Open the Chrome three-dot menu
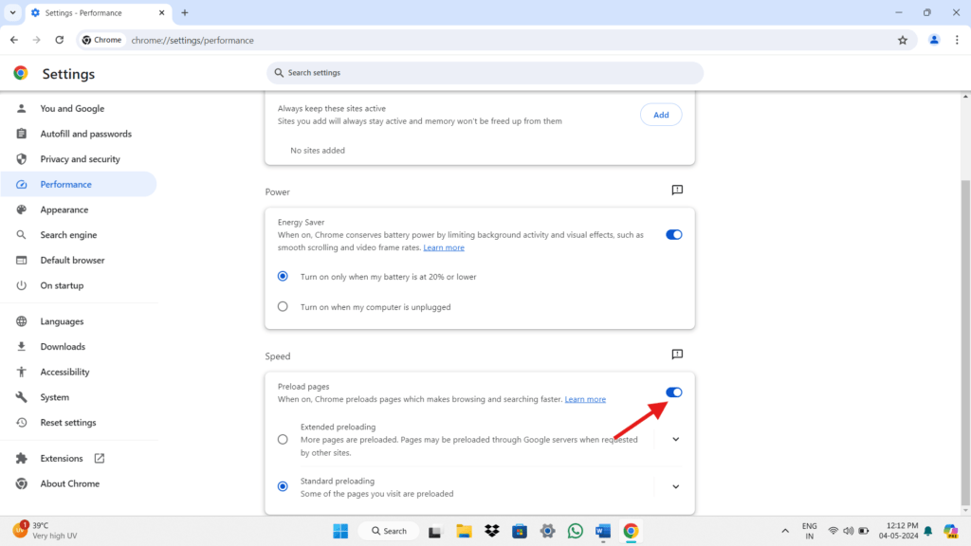971x546 pixels. 957,40
